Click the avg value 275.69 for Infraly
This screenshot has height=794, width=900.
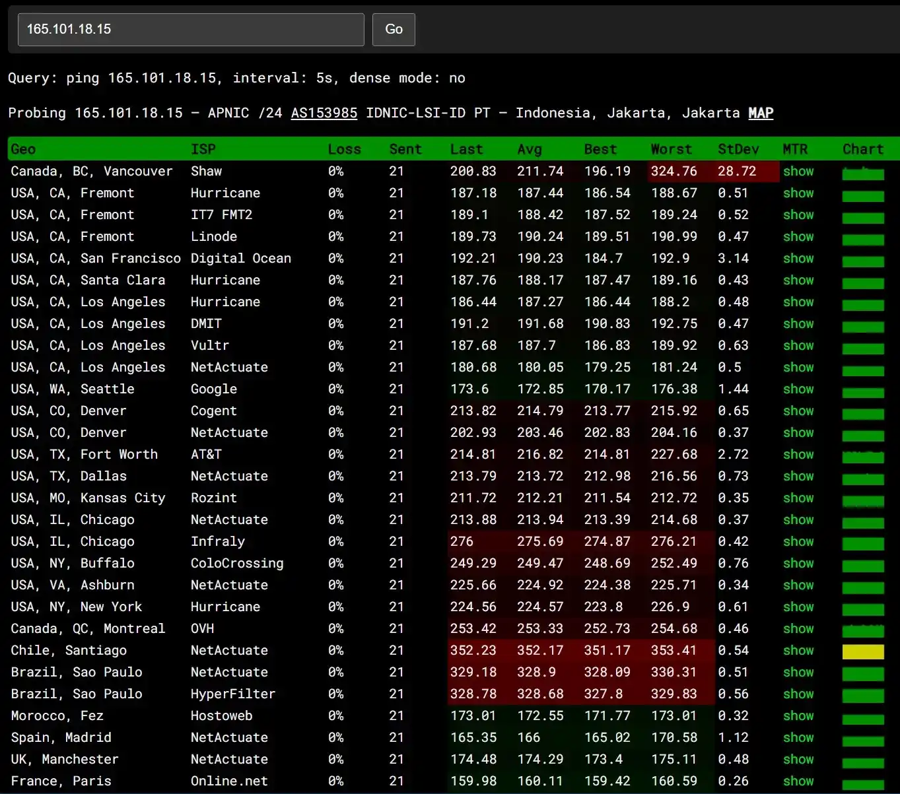(540, 541)
